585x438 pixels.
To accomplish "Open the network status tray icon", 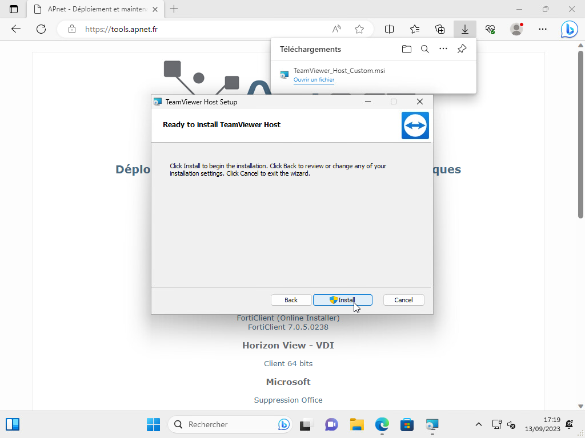I will point(496,424).
